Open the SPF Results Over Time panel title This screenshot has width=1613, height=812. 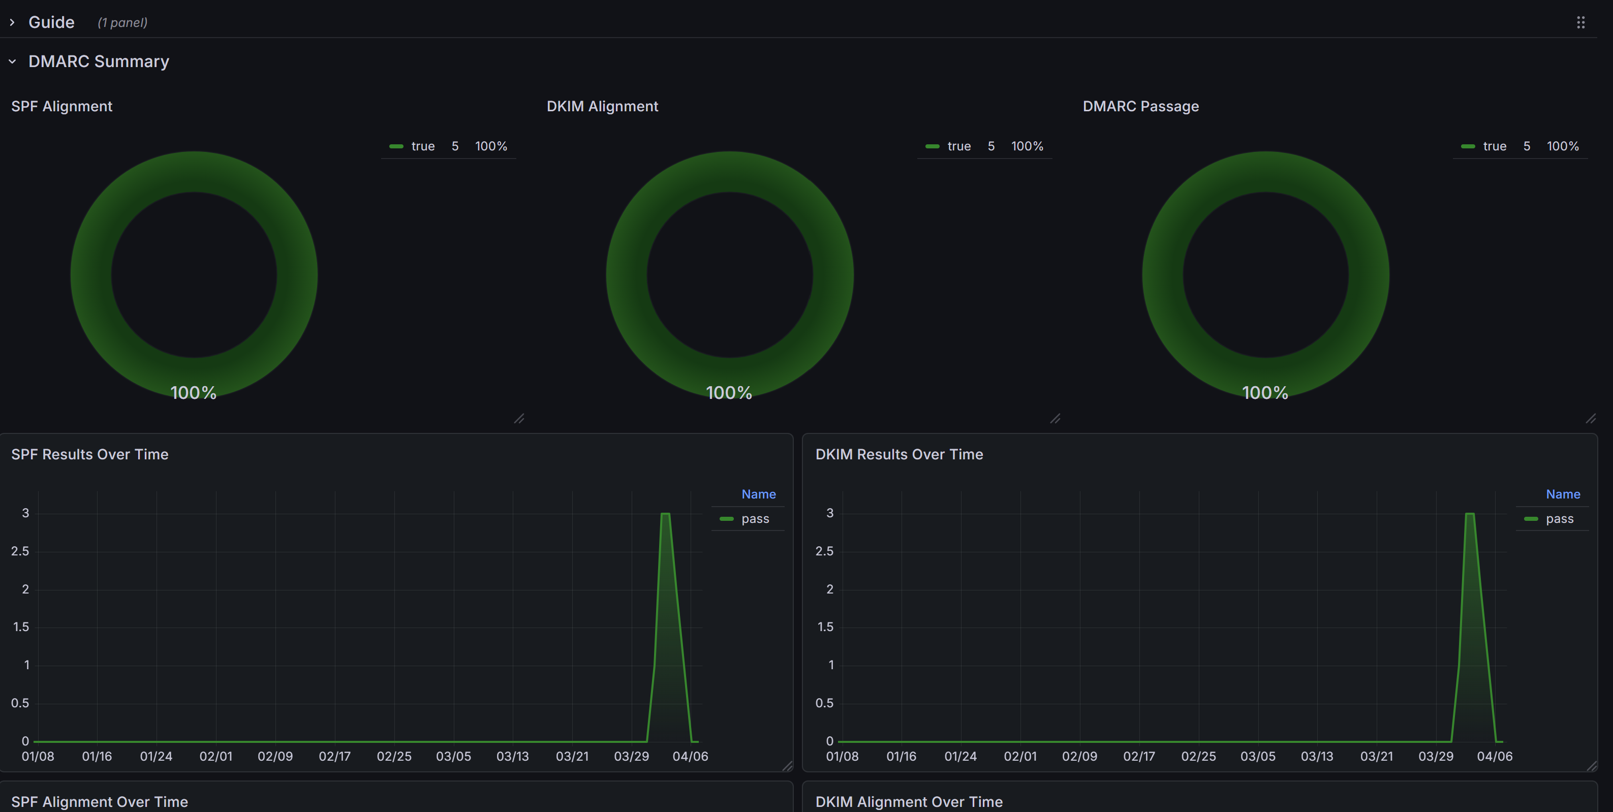[89, 454]
